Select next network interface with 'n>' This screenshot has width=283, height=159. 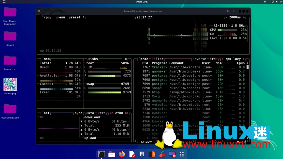(127, 113)
